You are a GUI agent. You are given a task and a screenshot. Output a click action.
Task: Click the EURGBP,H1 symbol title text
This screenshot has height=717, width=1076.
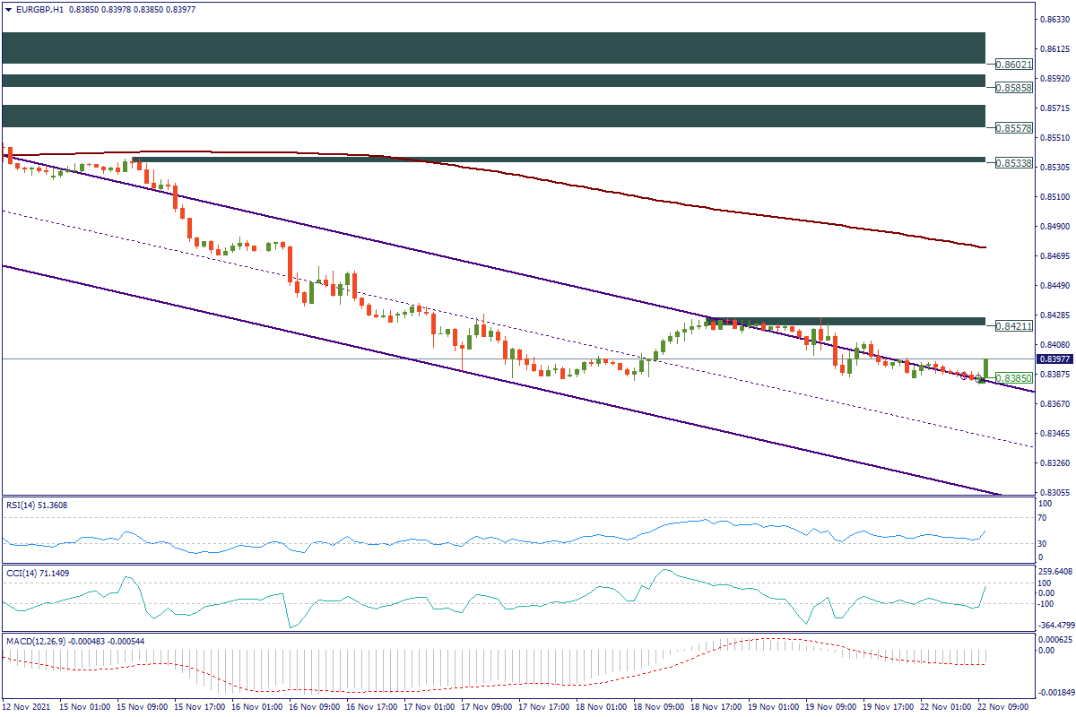(x=47, y=9)
